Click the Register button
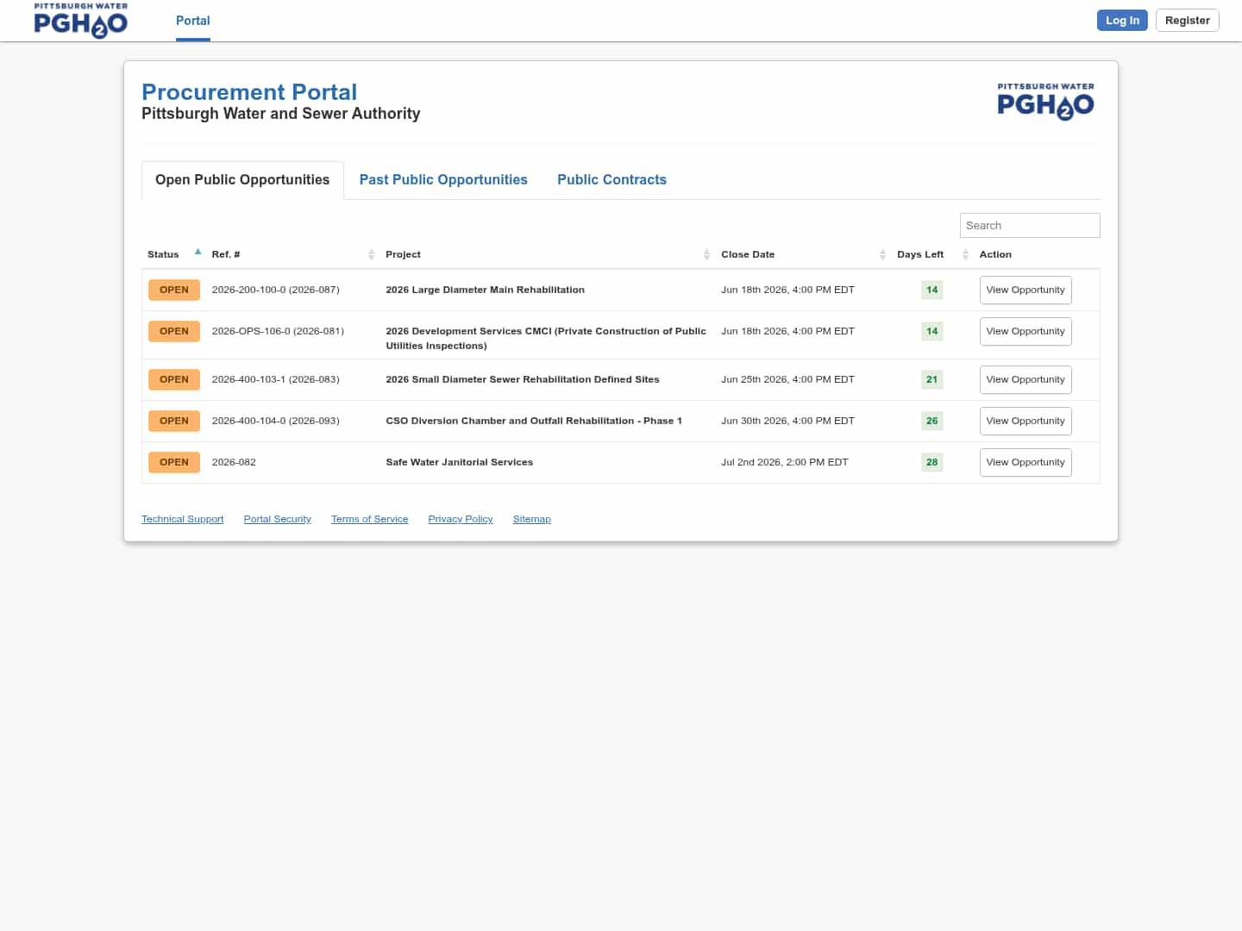 [1187, 21]
